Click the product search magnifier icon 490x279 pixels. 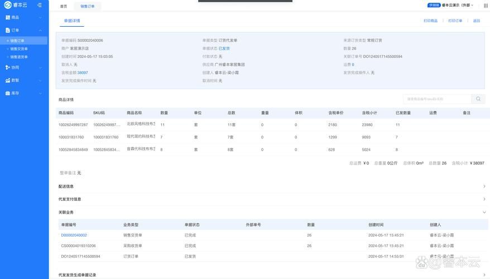coord(478,99)
